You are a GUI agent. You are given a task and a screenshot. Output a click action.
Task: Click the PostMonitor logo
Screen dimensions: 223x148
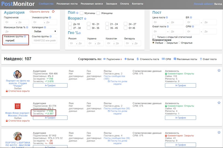pos(18,4)
